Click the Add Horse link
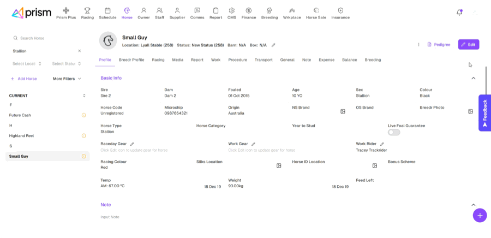 click(x=23, y=79)
